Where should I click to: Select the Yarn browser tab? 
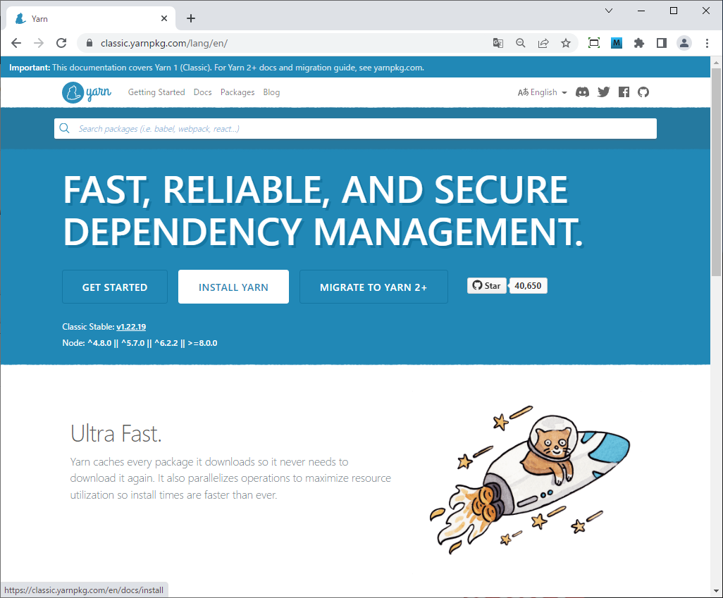pyautogui.click(x=91, y=18)
